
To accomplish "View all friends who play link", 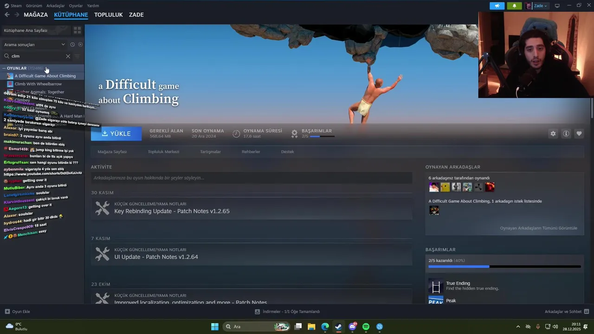I will click(x=539, y=228).
